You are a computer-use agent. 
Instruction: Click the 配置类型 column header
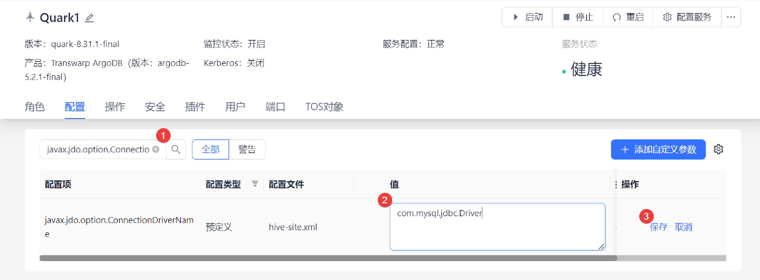pyautogui.click(x=223, y=184)
